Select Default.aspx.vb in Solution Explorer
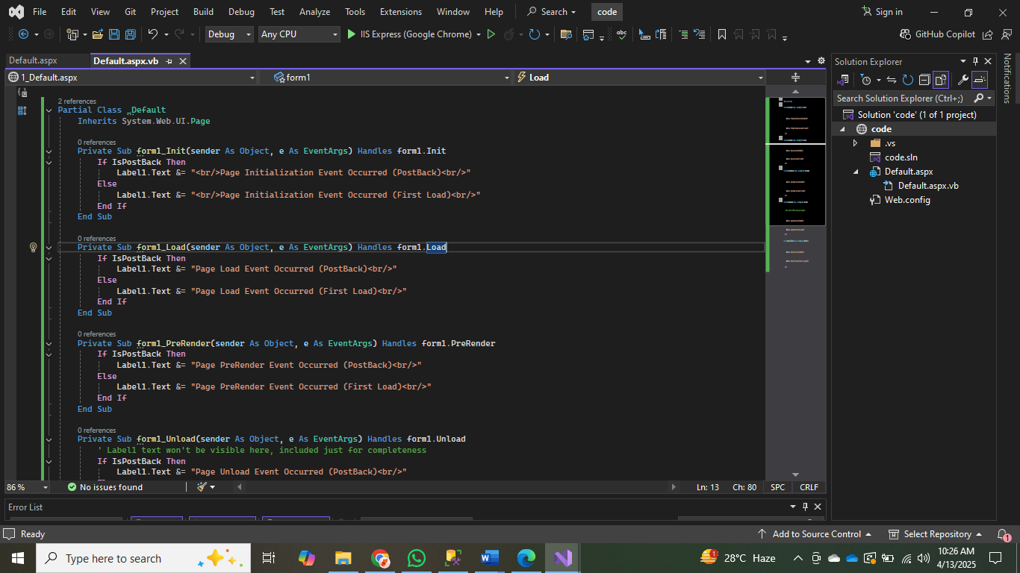The image size is (1020, 573). click(x=928, y=186)
